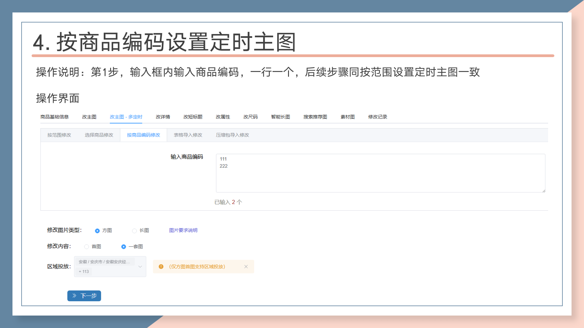Click the orange warning icon in notice
This screenshot has width=584, height=328.
[x=161, y=267]
